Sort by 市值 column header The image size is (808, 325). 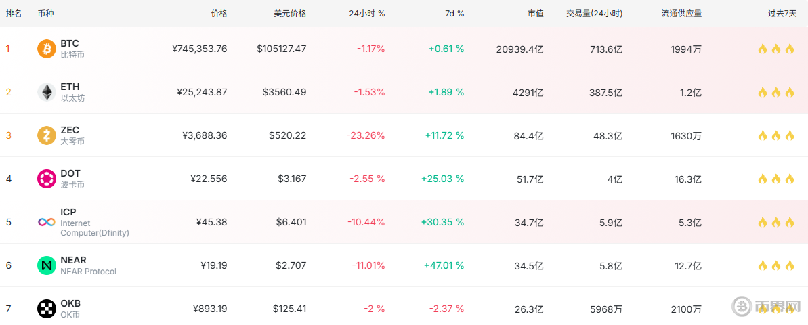(535, 14)
